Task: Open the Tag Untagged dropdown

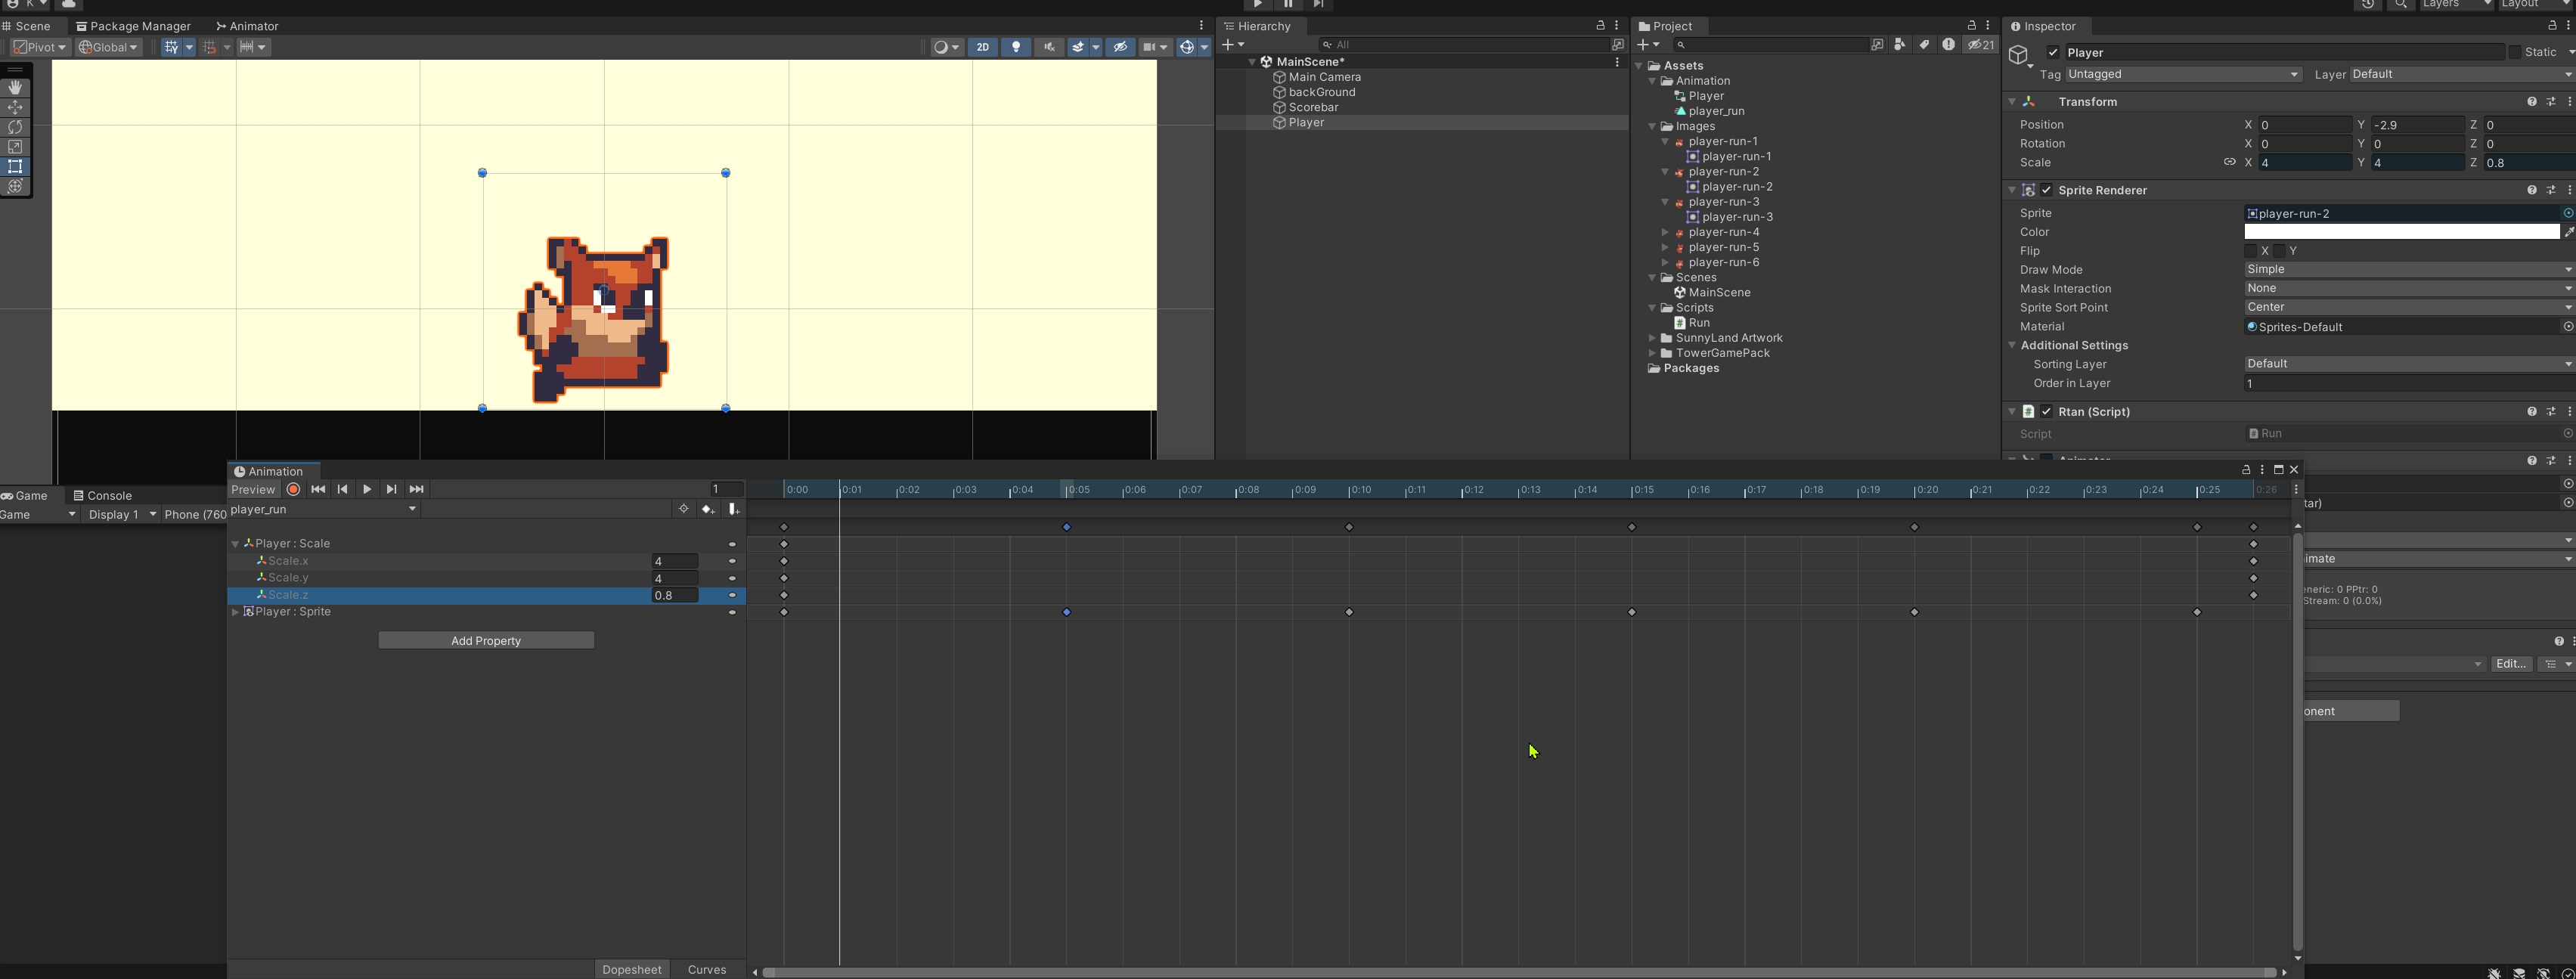Action: pos(2184,75)
